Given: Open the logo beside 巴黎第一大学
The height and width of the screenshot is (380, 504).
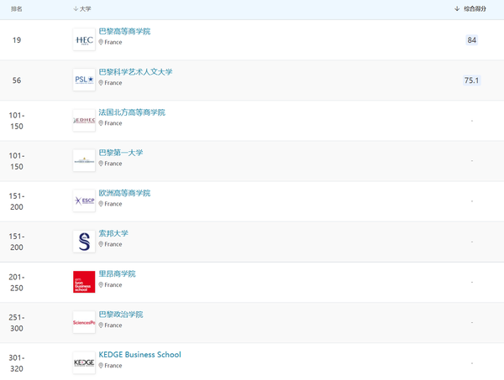Looking at the screenshot, I should 84,160.
